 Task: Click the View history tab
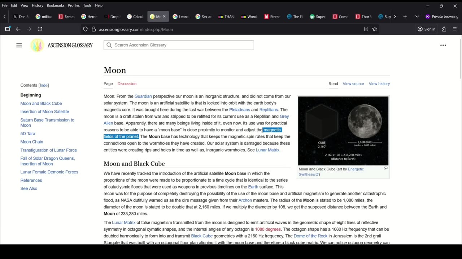pos(379,84)
